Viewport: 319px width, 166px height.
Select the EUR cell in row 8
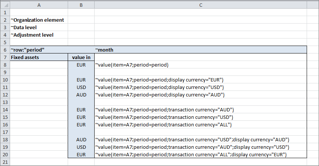(81, 65)
